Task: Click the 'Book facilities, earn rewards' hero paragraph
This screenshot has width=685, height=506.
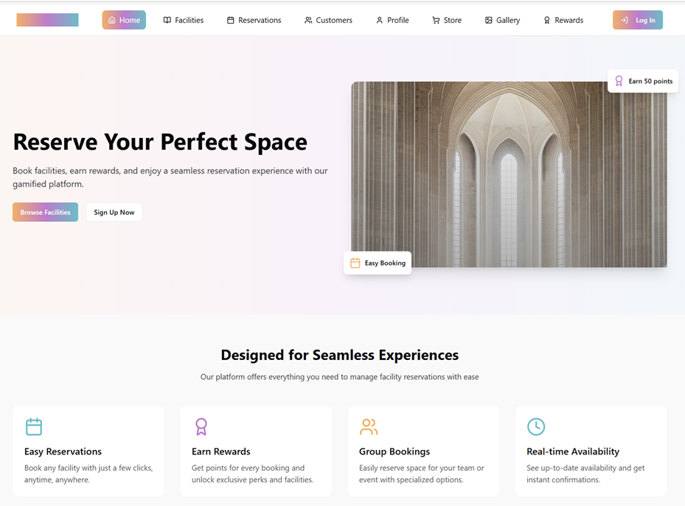Action: pos(170,177)
